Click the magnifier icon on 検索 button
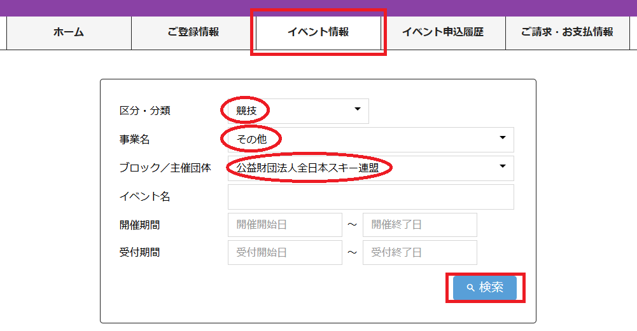 [x=470, y=288]
